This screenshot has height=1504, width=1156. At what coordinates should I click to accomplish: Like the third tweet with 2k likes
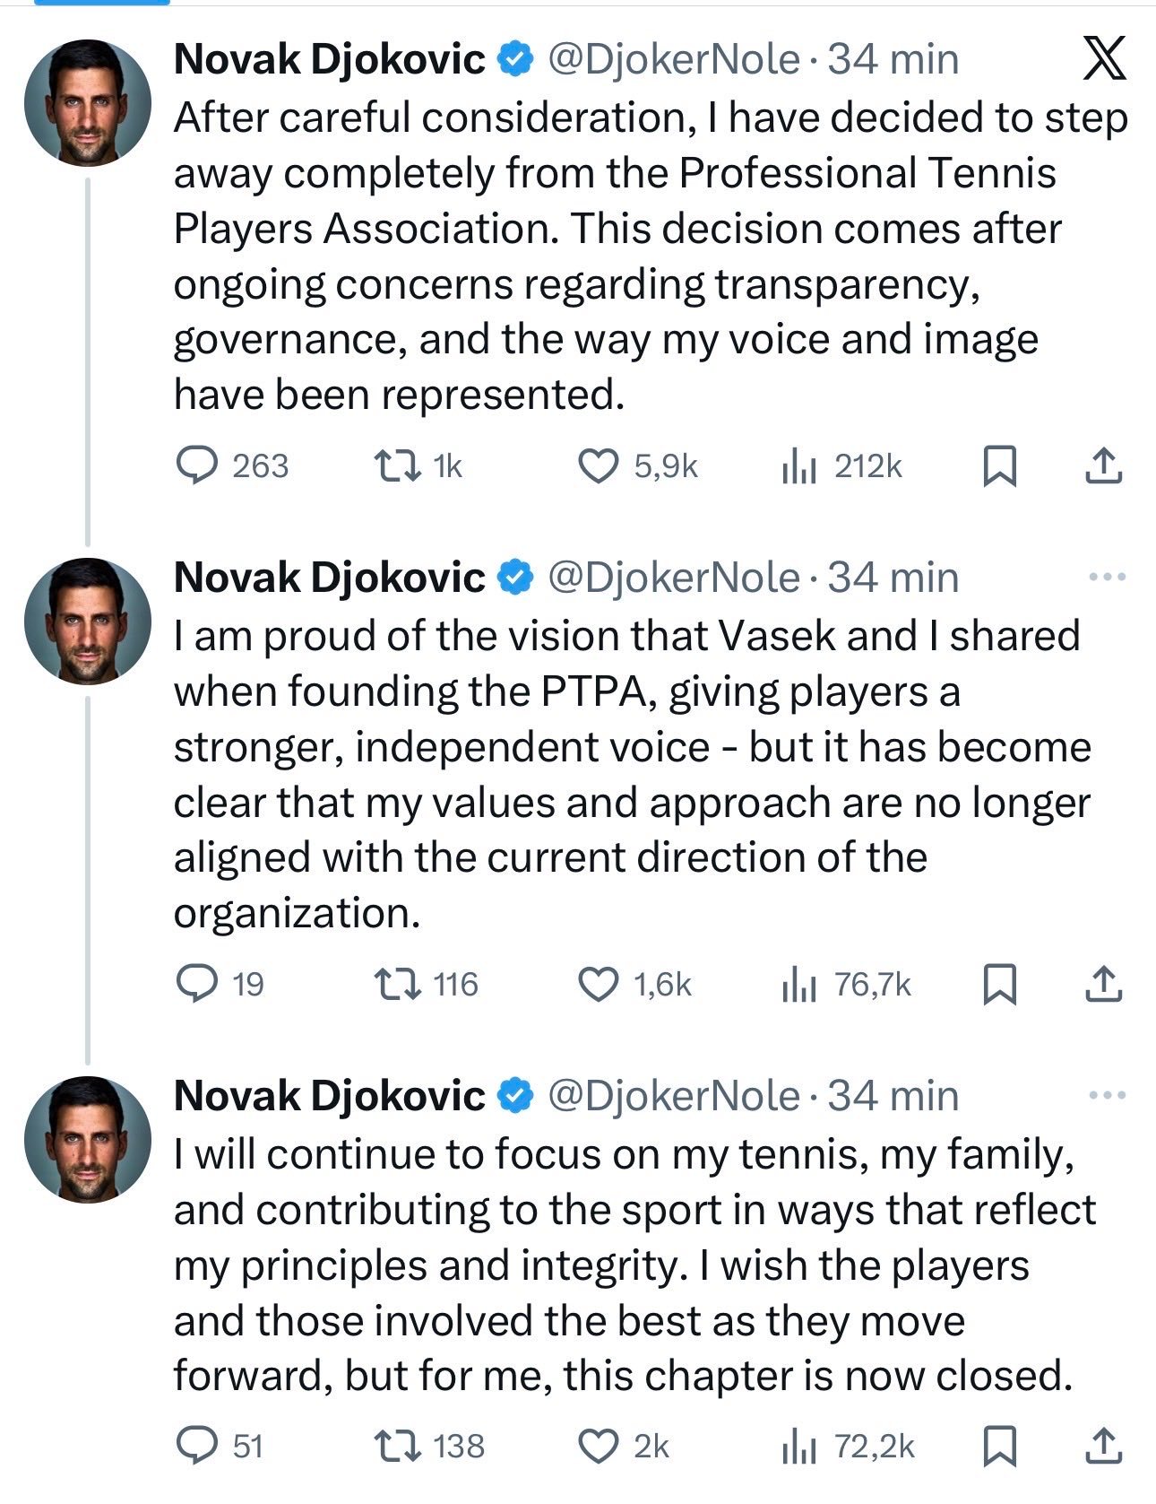(597, 1447)
